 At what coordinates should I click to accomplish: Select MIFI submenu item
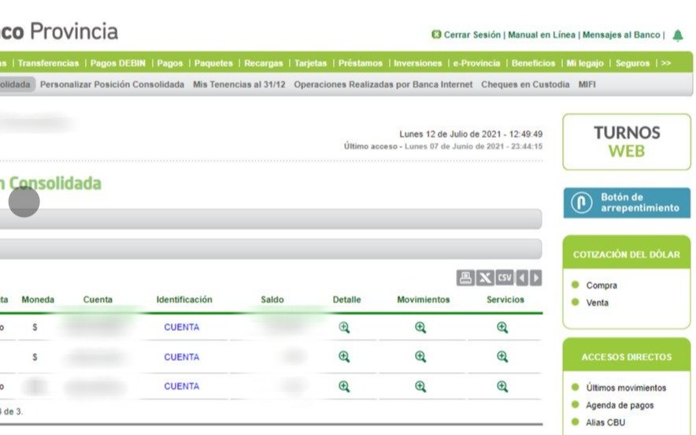coord(587,84)
